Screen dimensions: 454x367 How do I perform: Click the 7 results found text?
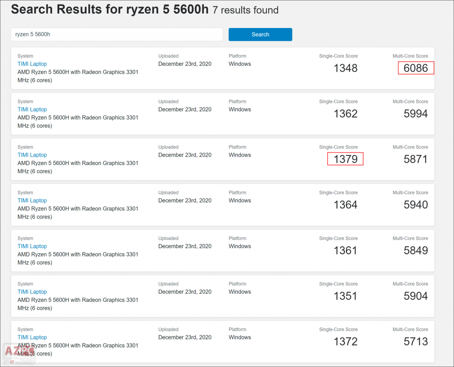click(245, 10)
